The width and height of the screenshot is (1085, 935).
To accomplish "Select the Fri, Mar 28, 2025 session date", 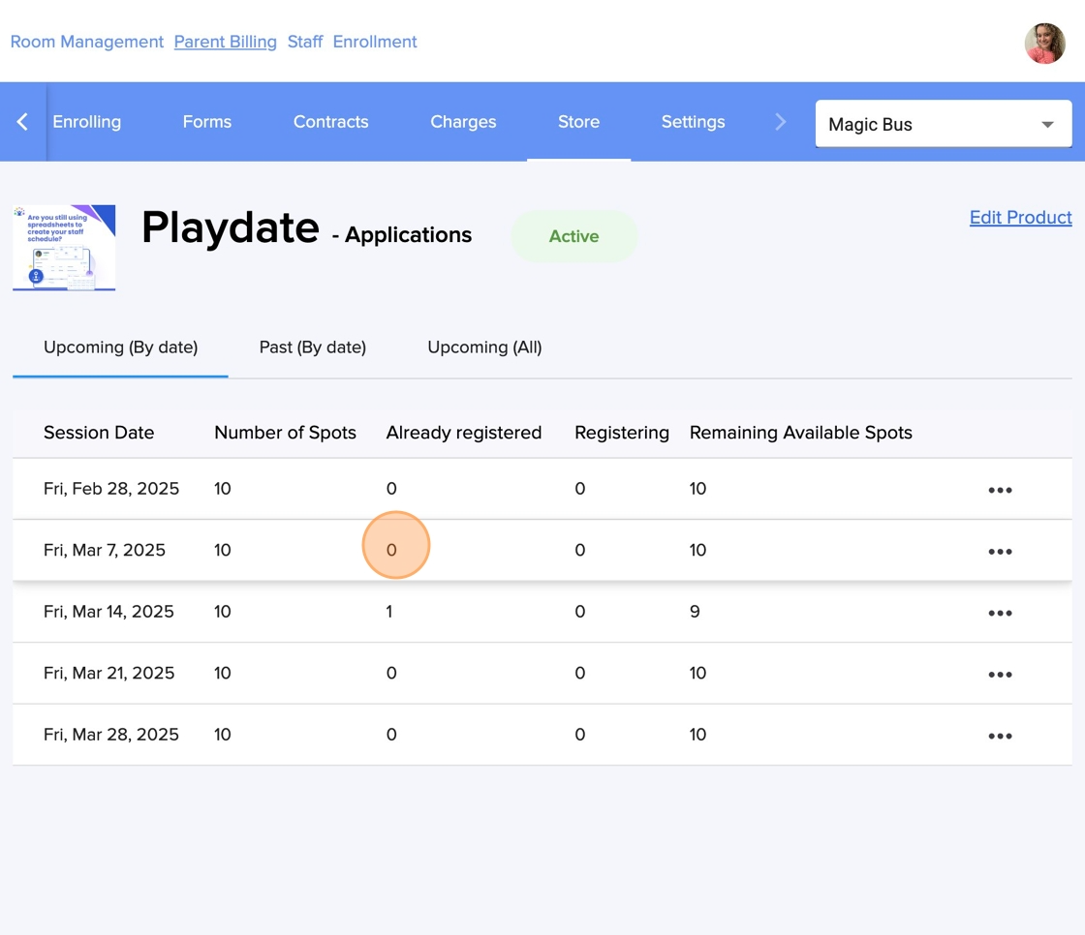I will click(x=110, y=735).
